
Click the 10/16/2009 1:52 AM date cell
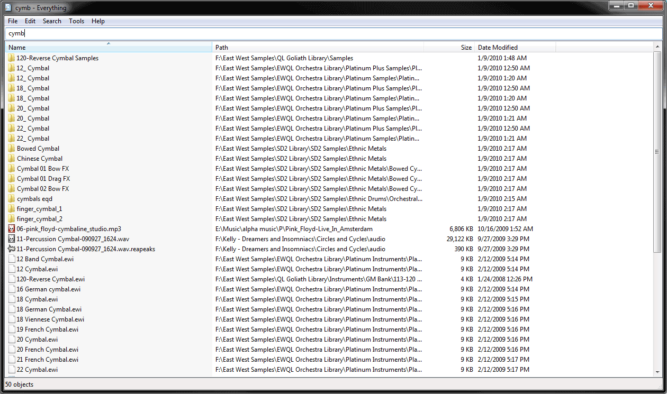(x=505, y=229)
